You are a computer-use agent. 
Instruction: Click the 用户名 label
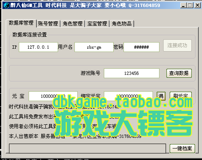[65, 47]
